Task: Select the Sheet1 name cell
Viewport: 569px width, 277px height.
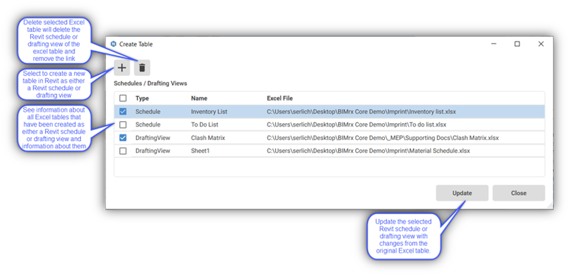Action: pyautogui.click(x=200, y=151)
